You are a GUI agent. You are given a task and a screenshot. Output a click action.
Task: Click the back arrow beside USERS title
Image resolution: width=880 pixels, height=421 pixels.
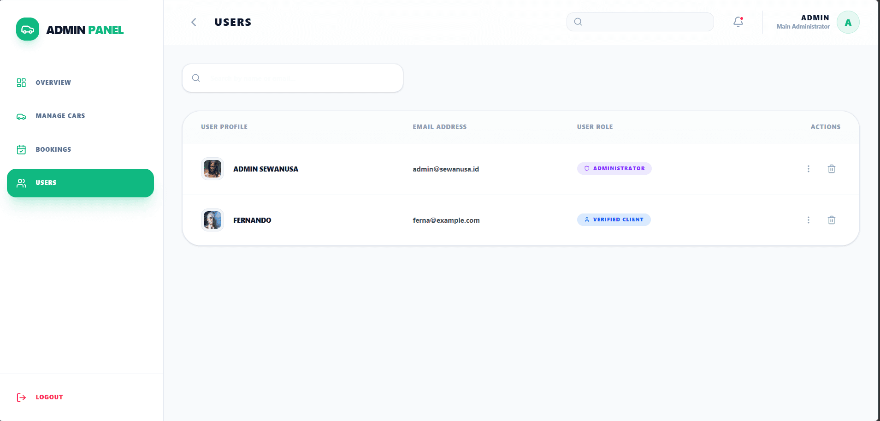click(194, 22)
